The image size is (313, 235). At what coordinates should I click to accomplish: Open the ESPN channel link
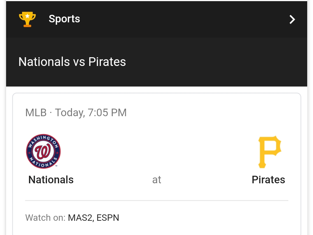[108, 218]
